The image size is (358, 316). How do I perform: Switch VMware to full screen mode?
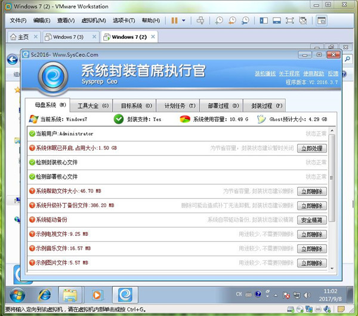tap(290, 20)
